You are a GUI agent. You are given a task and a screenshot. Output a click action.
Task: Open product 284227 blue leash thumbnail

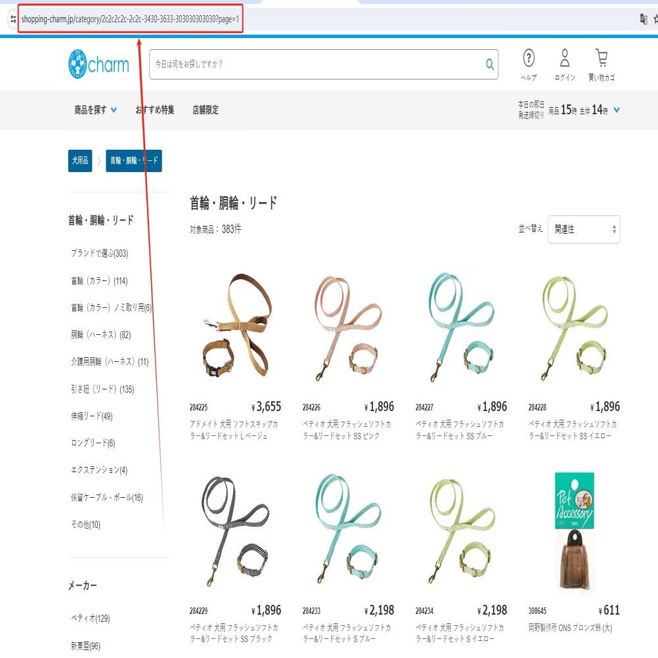(x=461, y=326)
